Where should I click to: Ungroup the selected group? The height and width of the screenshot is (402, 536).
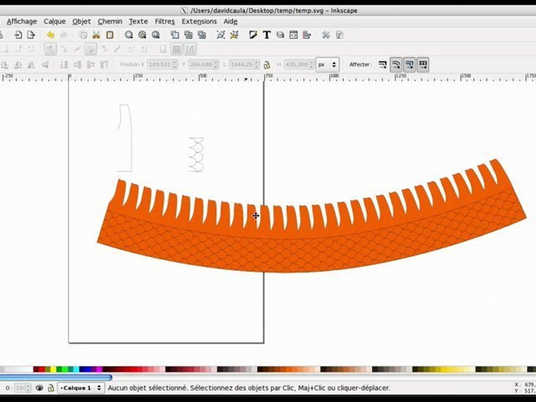(x=234, y=35)
